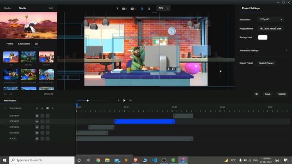The height and width of the screenshot is (164, 292).
Task: Click the header onion-skin mask icon
Action: [47, 108]
